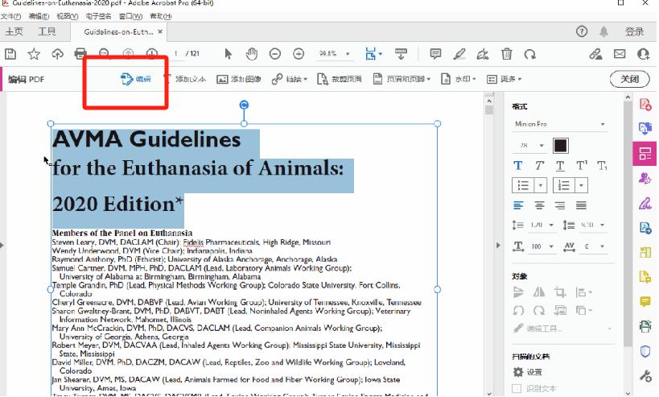Toggle superscript text formatting

pyautogui.click(x=581, y=166)
